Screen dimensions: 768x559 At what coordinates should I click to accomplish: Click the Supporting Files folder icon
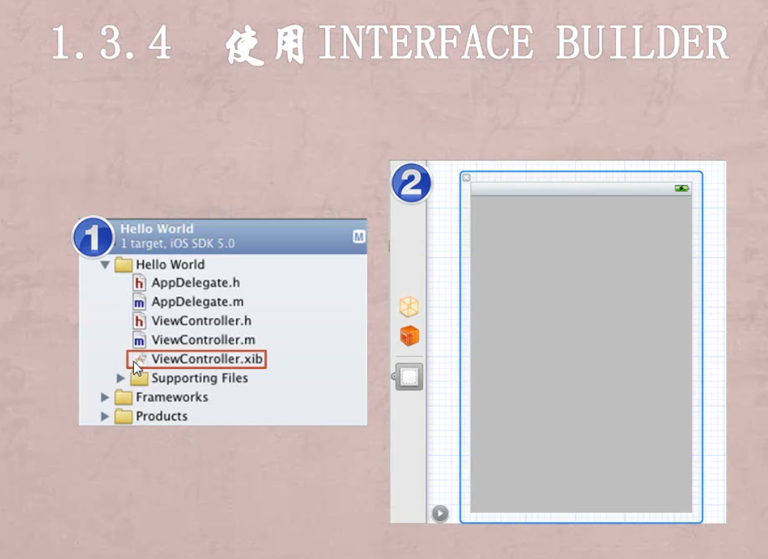tap(140, 378)
